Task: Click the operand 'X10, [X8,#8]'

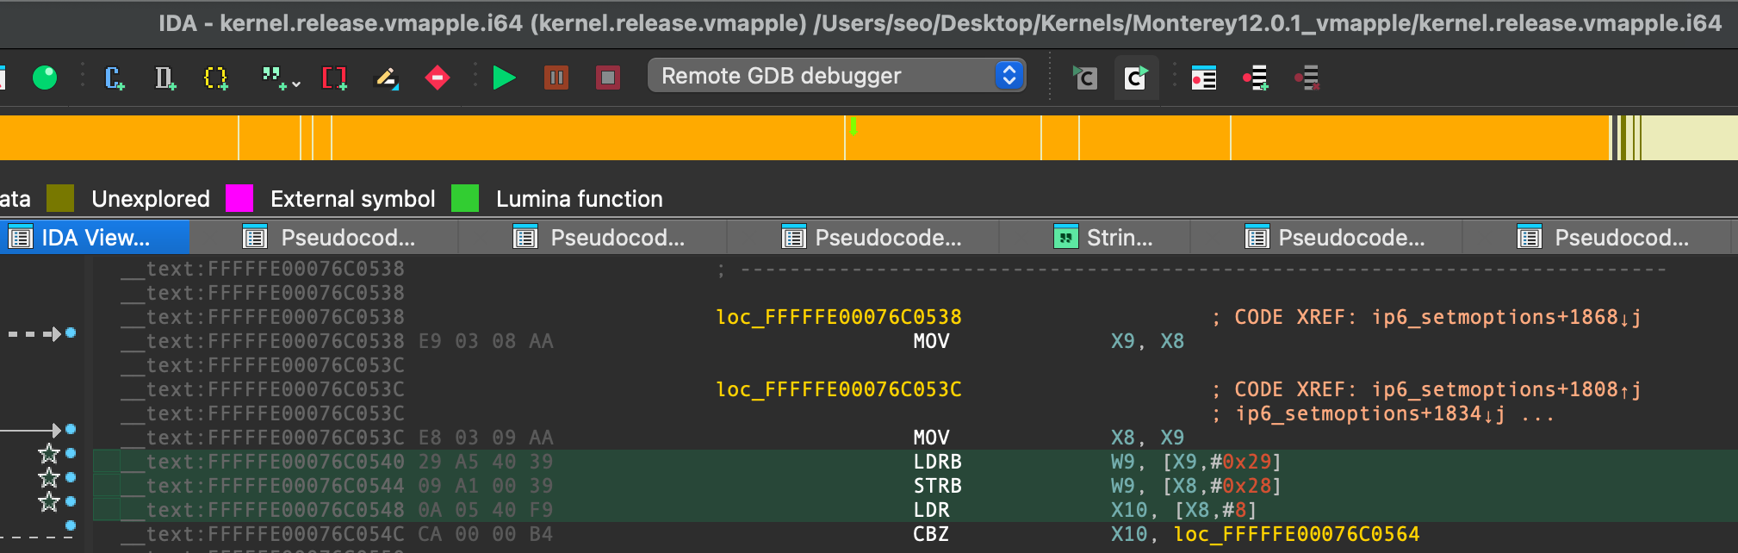Action: (1184, 510)
